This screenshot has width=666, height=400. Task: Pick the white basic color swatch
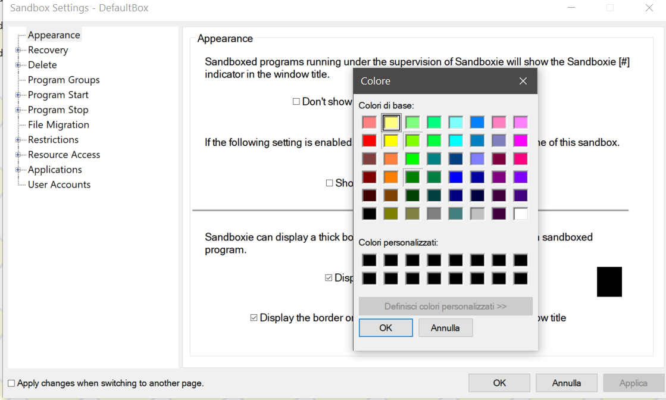pyautogui.click(x=520, y=214)
